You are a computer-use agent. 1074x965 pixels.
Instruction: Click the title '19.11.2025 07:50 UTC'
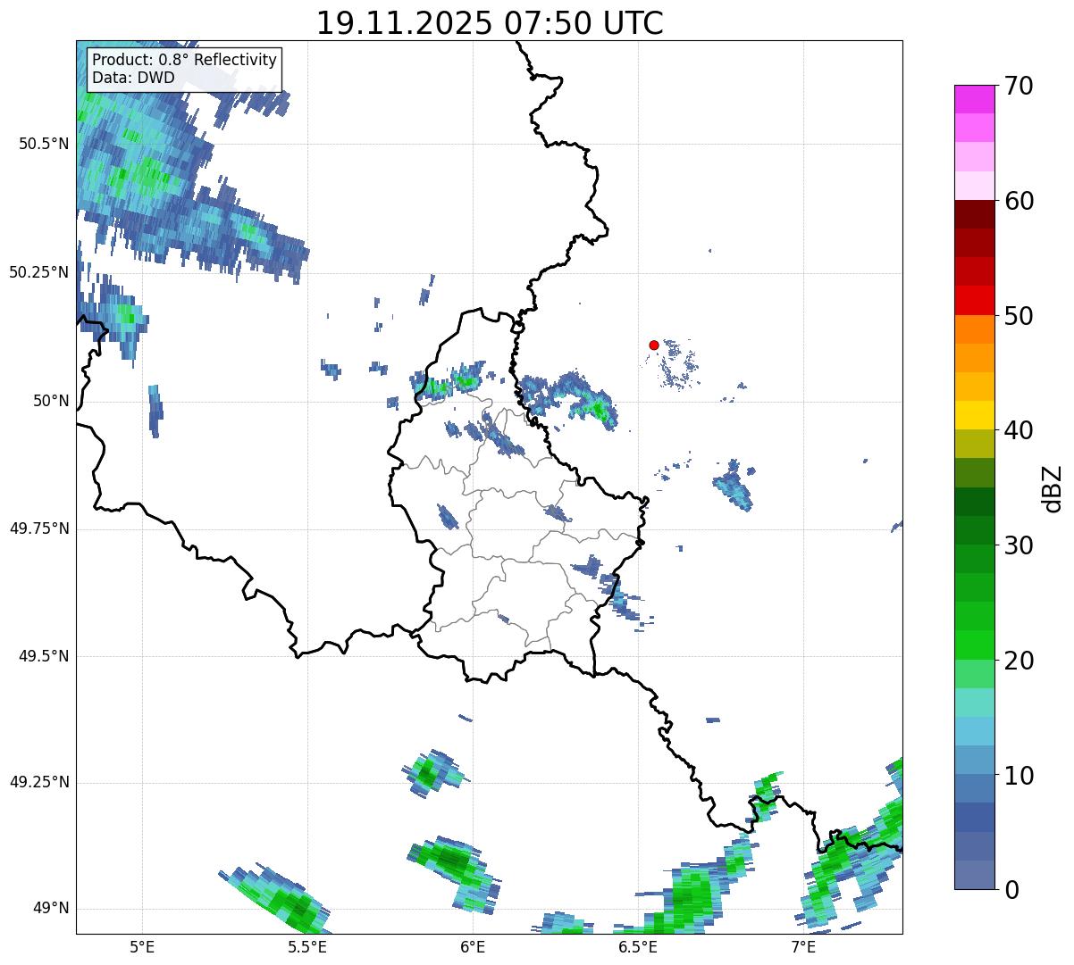tap(490, 23)
